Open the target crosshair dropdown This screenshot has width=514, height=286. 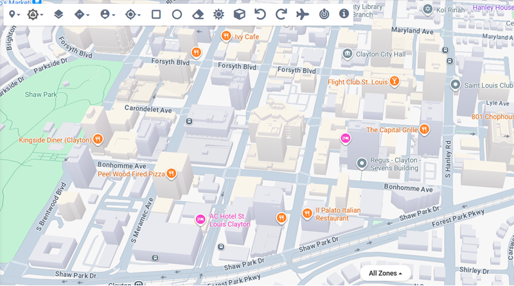pos(133,14)
